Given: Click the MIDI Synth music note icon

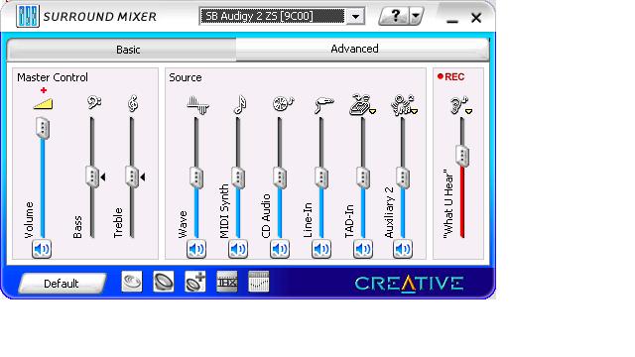Looking at the screenshot, I should 240,104.
